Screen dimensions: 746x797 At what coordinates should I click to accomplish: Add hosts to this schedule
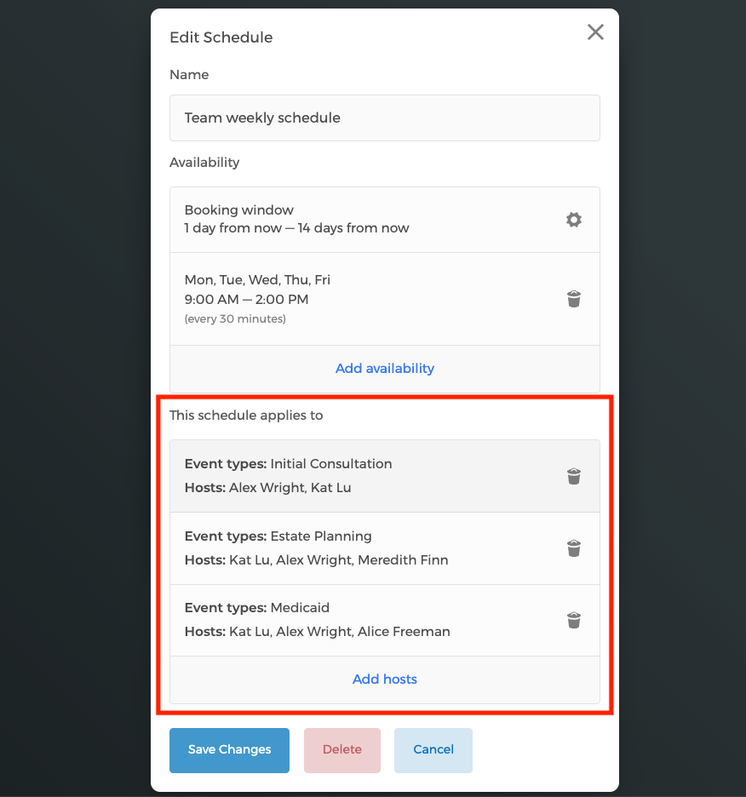[x=384, y=679]
